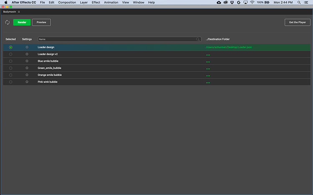The height and width of the screenshot is (195, 313).
Task: Click the green Render button
Action: [22, 22]
